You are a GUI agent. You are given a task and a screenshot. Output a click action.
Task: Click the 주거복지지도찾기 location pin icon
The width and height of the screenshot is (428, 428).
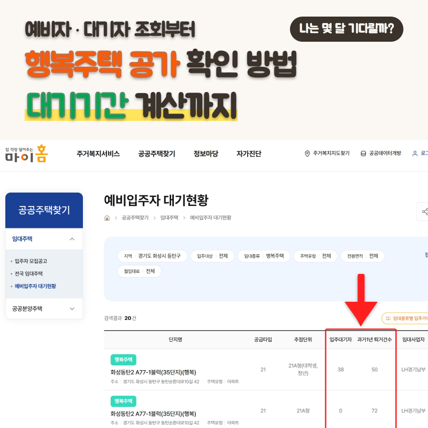coord(307,154)
